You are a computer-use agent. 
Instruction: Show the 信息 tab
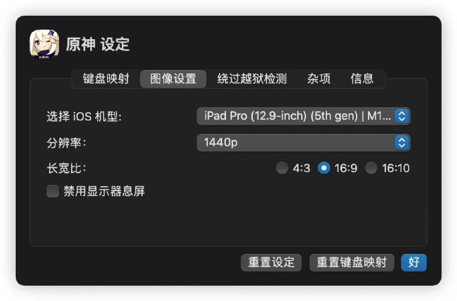pyautogui.click(x=362, y=79)
